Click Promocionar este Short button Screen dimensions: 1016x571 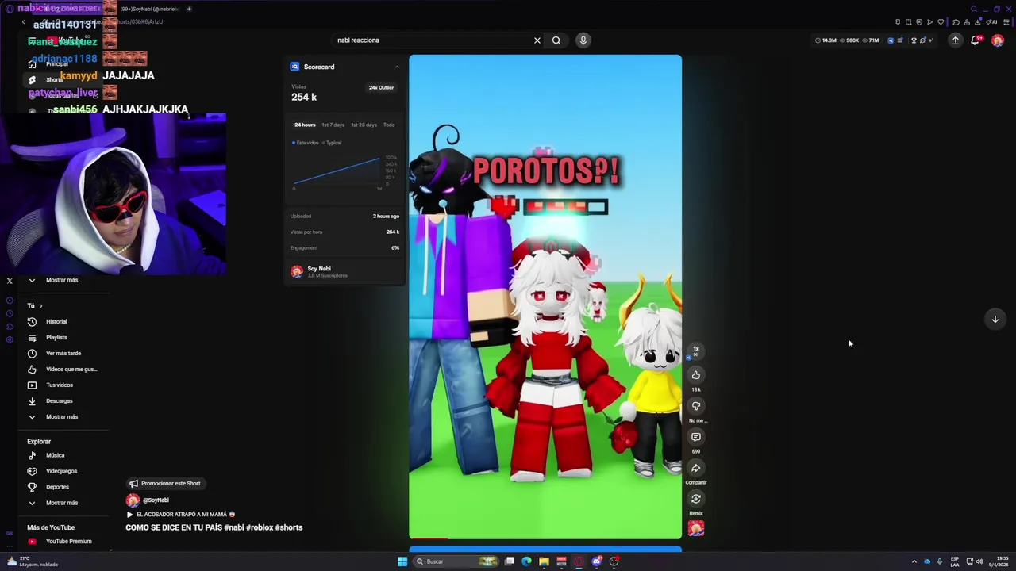click(165, 483)
